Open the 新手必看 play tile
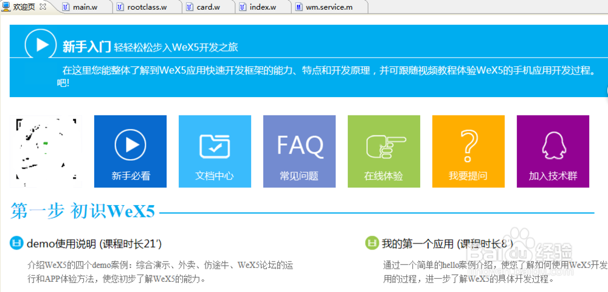Screen dimensions: 608x292 (x=130, y=151)
